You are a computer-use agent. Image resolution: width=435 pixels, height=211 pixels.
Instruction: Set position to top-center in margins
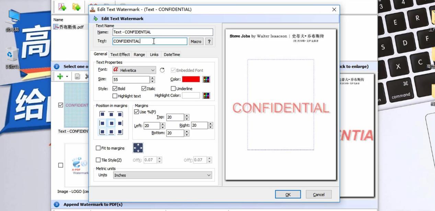[x=111, y=114]
